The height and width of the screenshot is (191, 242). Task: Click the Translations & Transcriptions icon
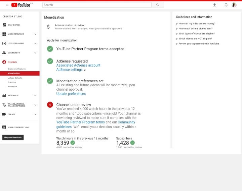coord(4,105)
